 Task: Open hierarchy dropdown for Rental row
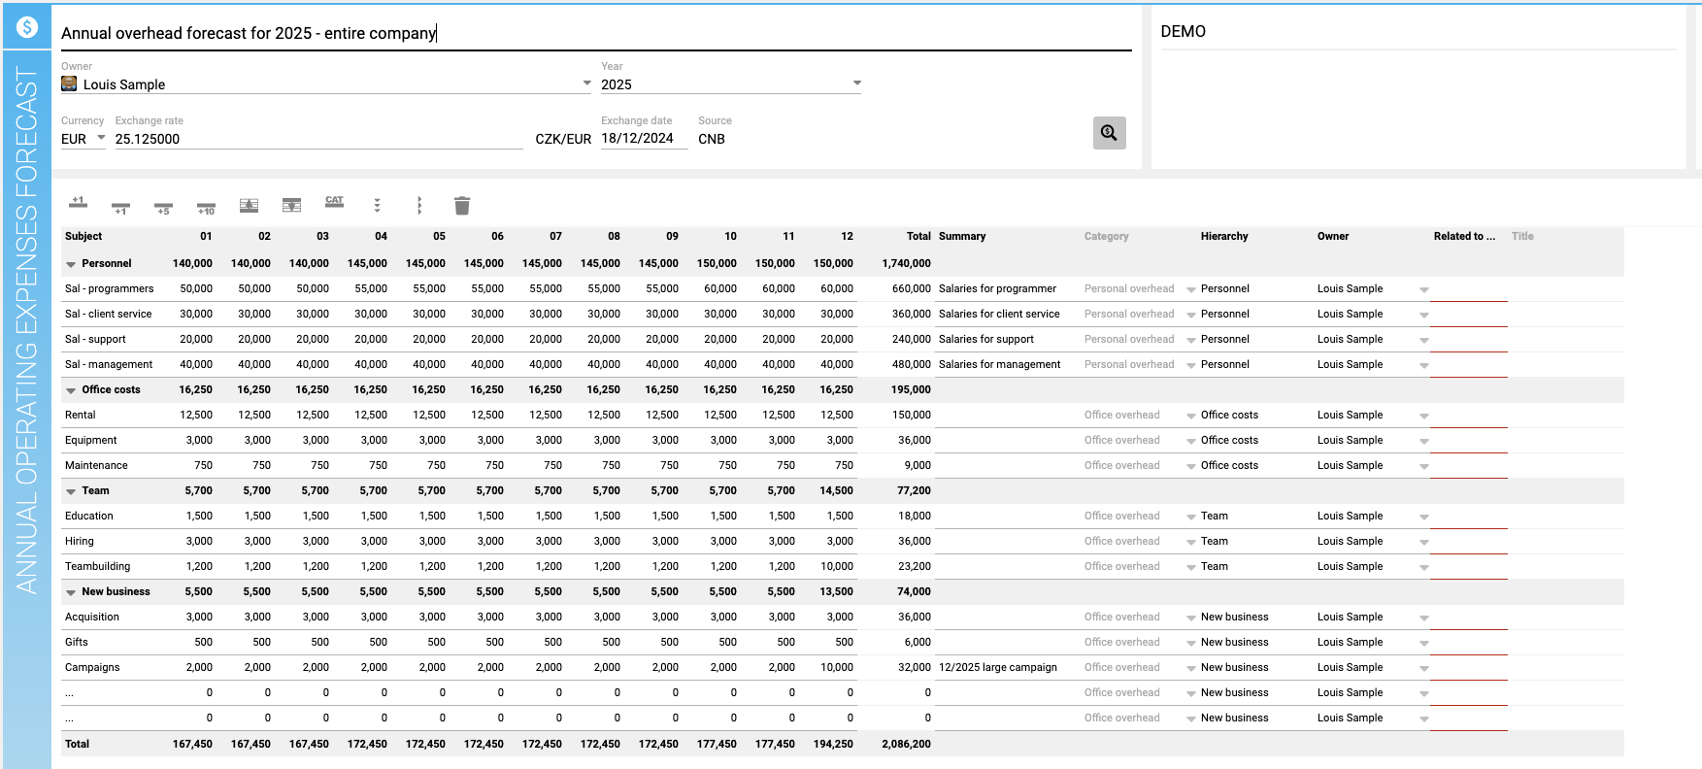1191,416
